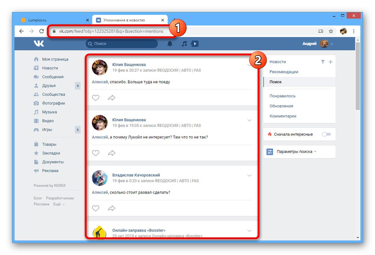
Task: Share the post about Лукойл
Action: pos(112,153)
